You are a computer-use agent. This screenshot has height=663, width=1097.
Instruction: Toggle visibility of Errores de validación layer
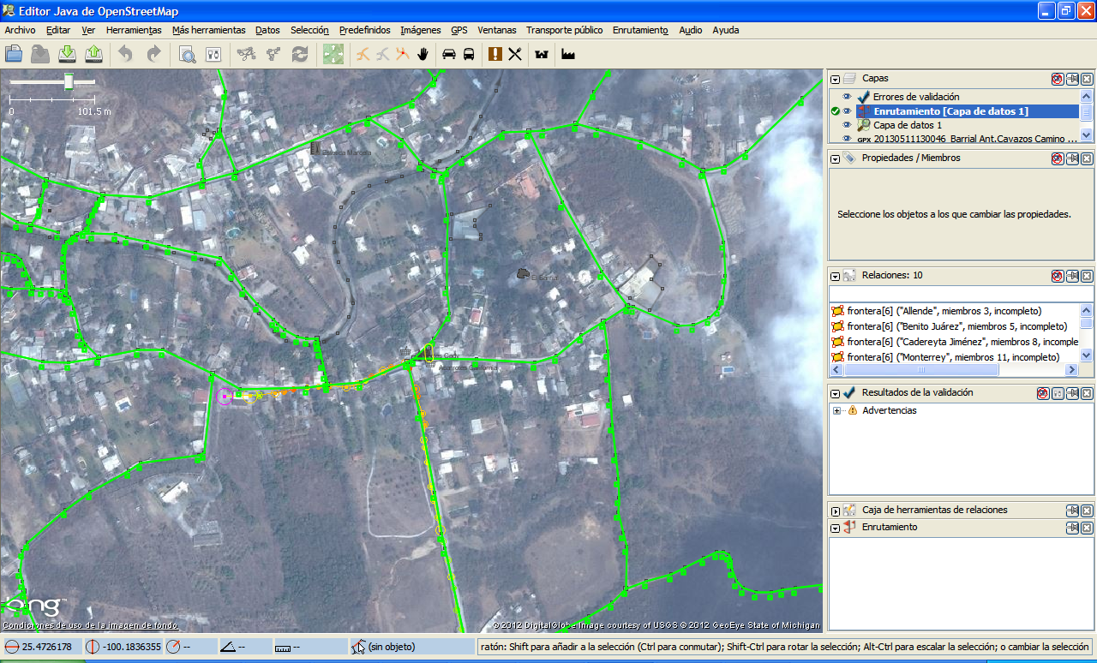(x=847, y=97)
